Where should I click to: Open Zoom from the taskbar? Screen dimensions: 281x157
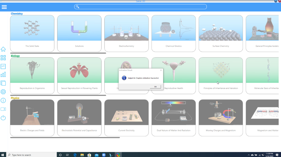(104, 155)
